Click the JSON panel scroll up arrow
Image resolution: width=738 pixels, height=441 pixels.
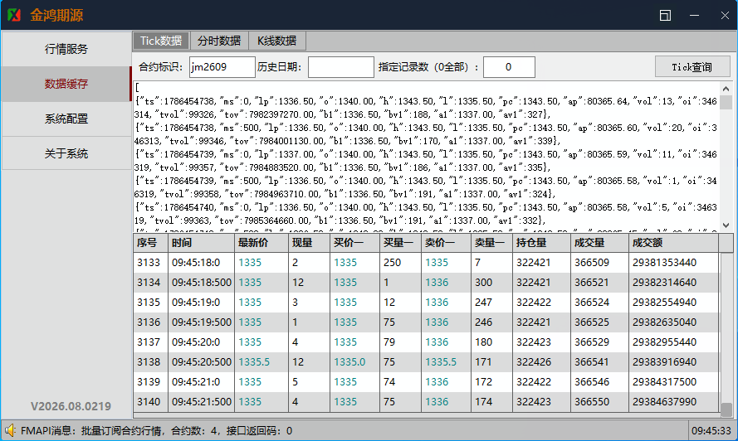point(726,89)
